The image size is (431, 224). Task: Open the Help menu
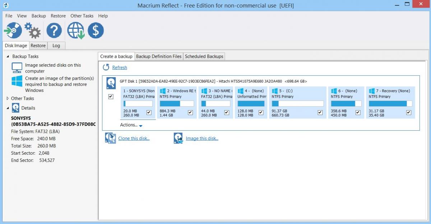click(103, 16)
